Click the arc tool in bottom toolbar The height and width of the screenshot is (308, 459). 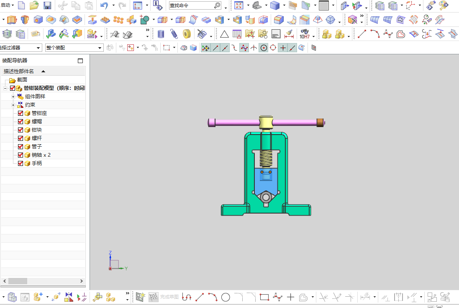[x=213, y=298]
